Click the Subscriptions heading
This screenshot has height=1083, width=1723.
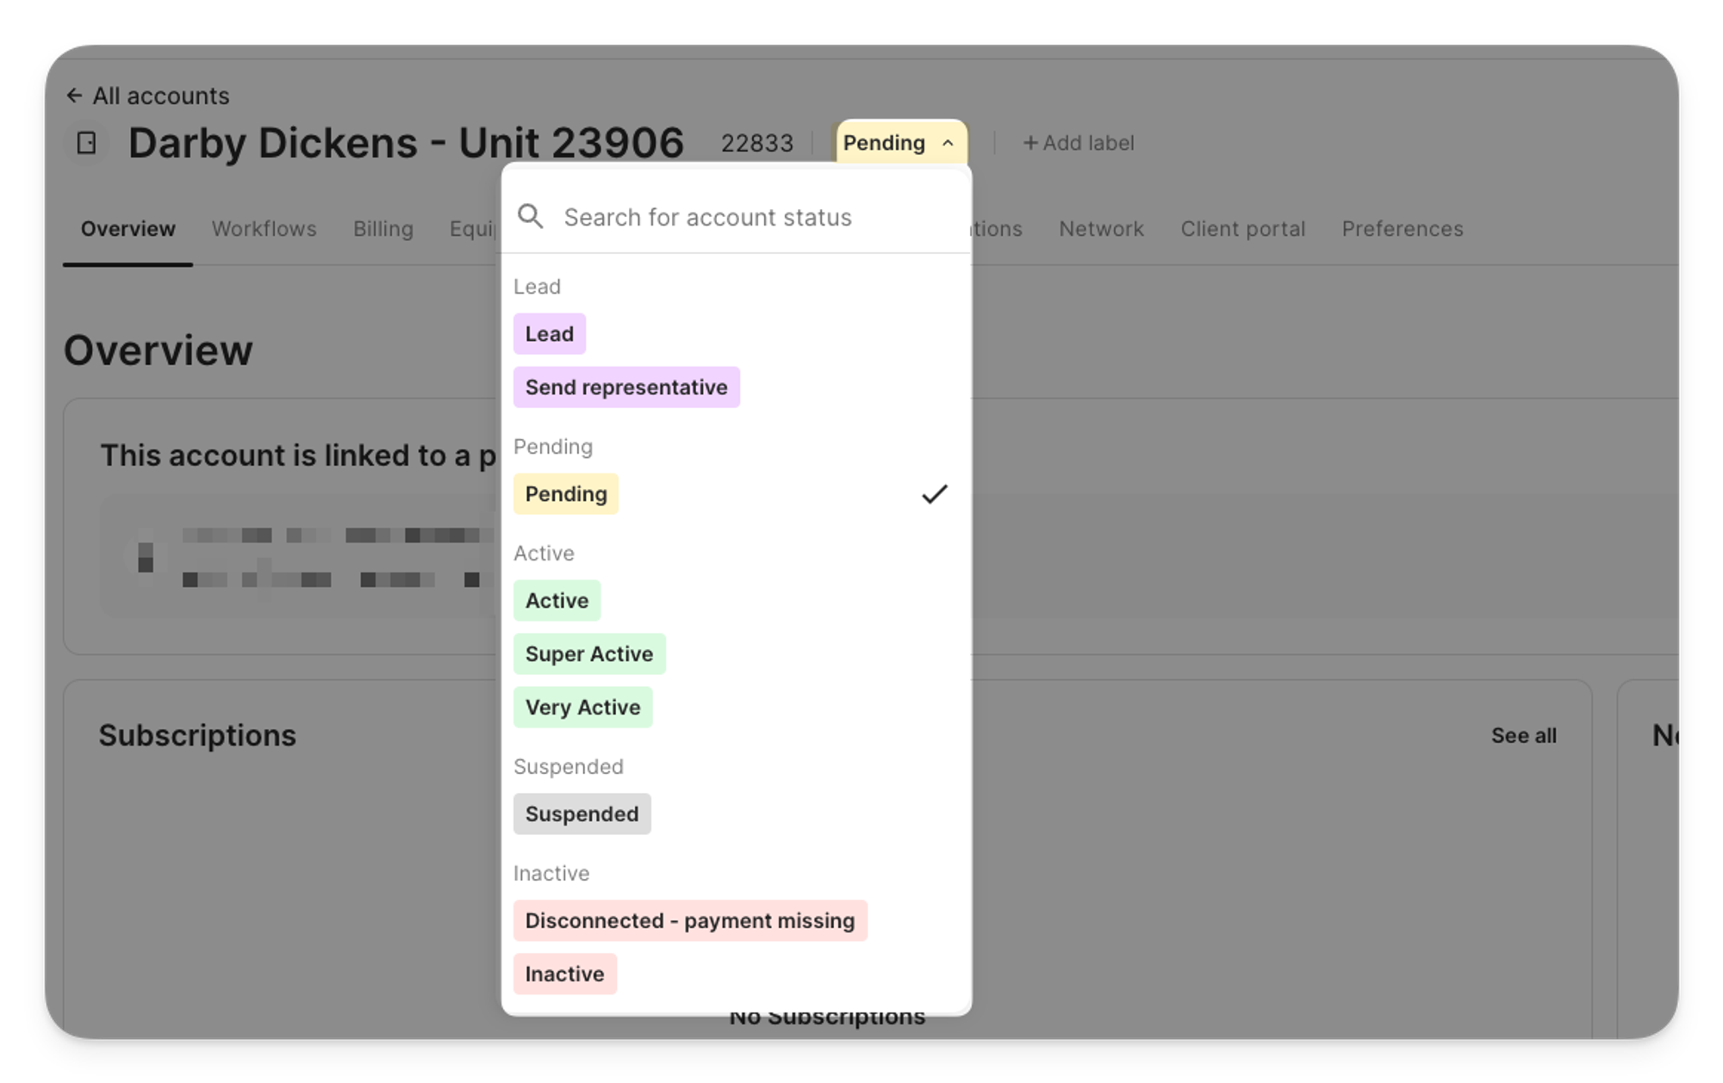[x=197, y=736]
